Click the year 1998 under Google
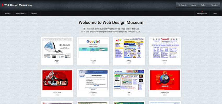 (x=93, y=63)
